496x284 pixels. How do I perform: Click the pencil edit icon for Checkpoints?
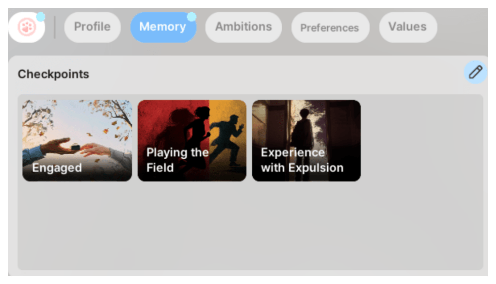point(475,73)
